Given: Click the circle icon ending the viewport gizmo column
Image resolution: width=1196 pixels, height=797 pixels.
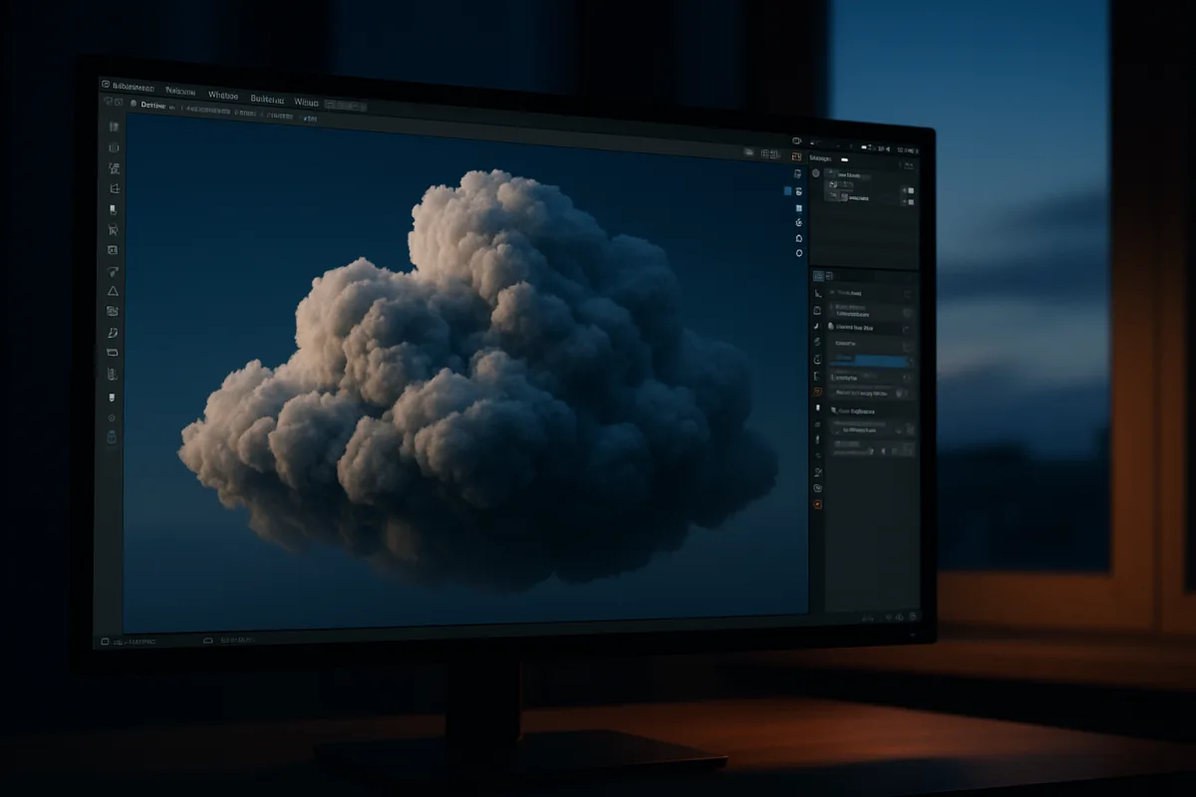Looking at the screenshot, I should (798, 253).
